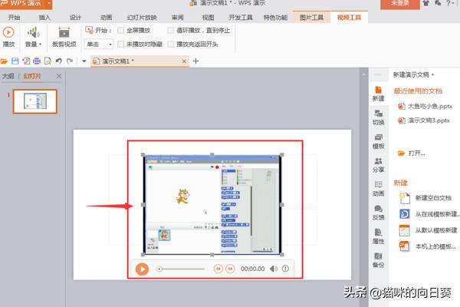
Task: Expand the 新建演示文稿 panel dropdown
Action: click(414, 74)
